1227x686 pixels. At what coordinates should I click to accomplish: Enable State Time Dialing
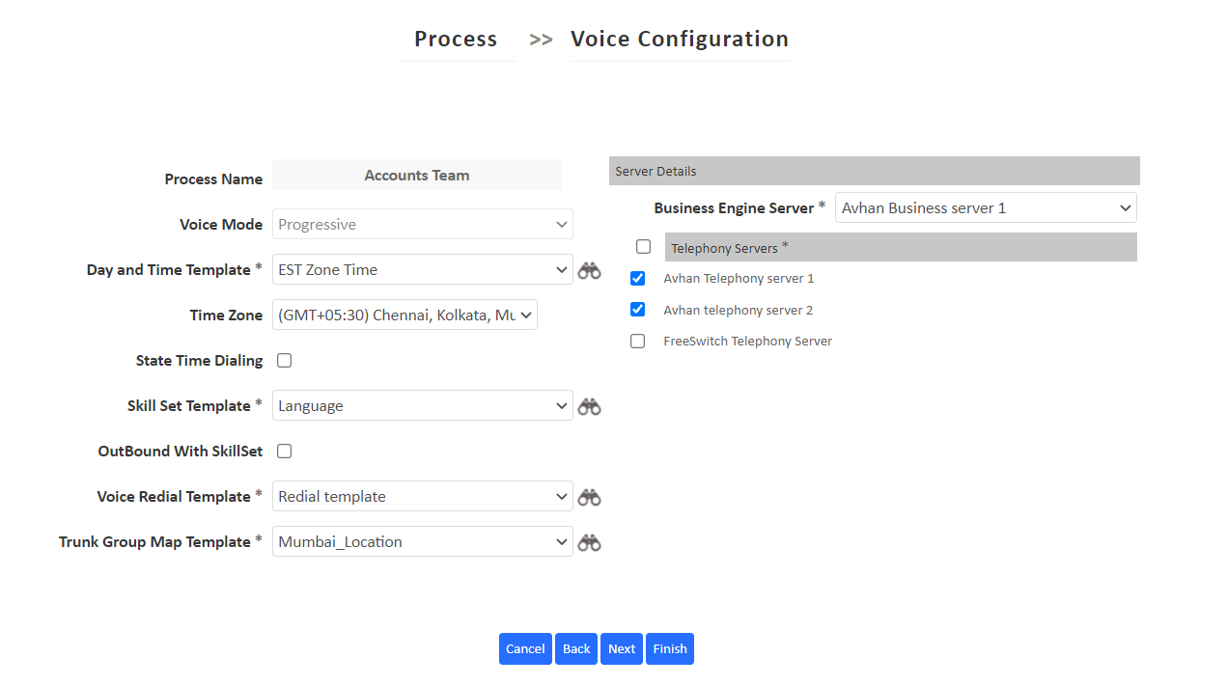(284, 360)
